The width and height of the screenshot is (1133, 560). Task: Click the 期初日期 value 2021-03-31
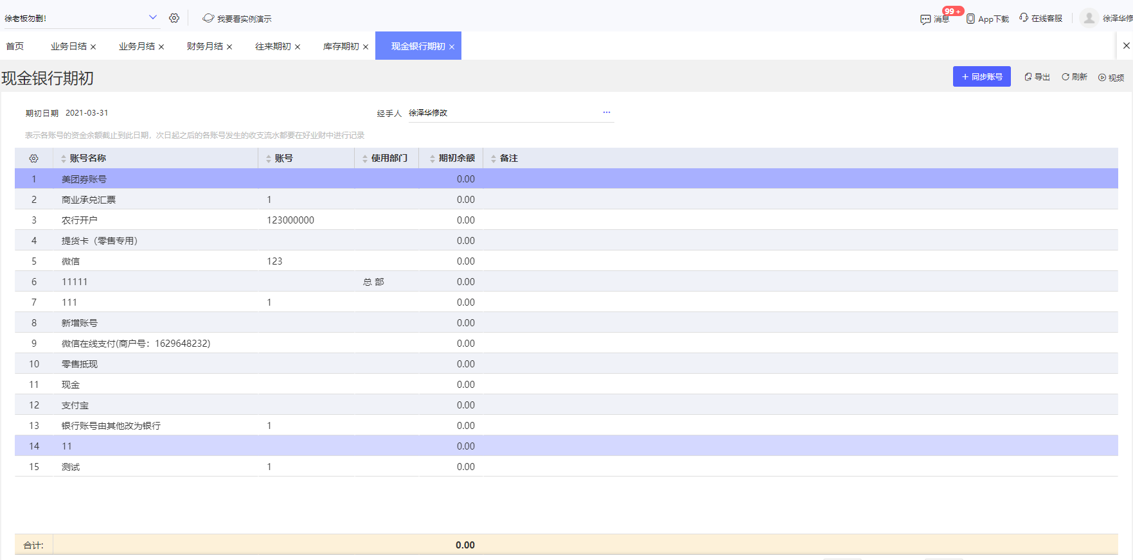point(87,113)
